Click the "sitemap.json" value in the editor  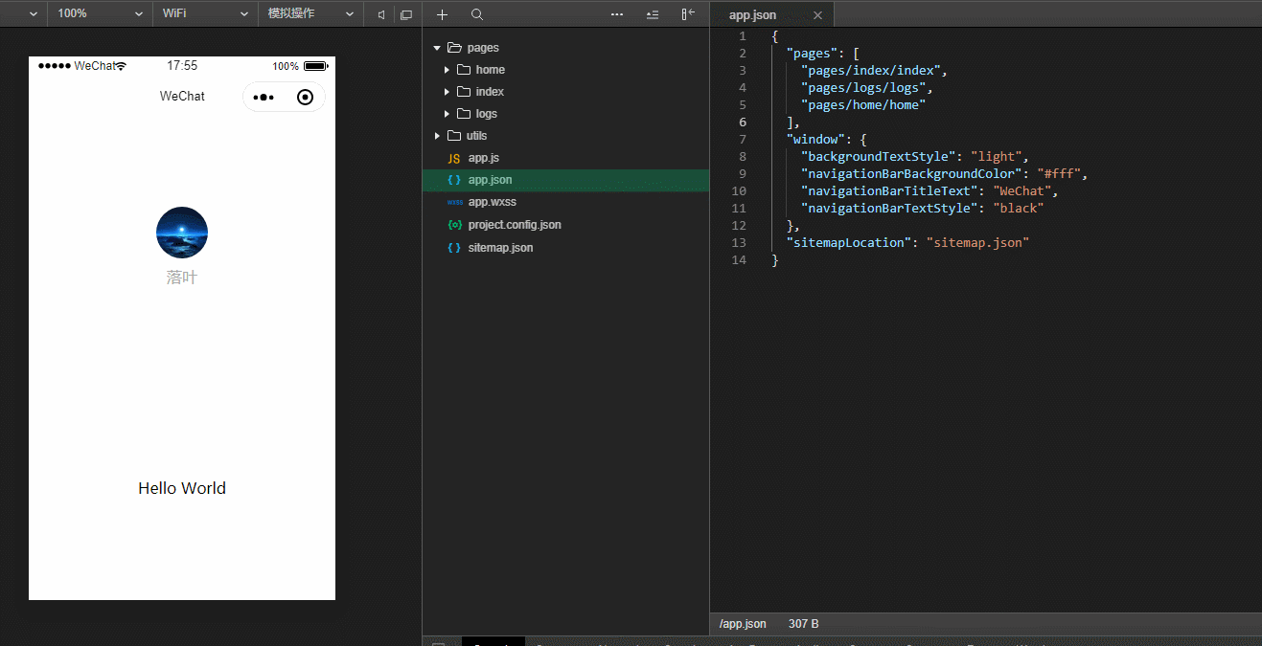(977, 243)
